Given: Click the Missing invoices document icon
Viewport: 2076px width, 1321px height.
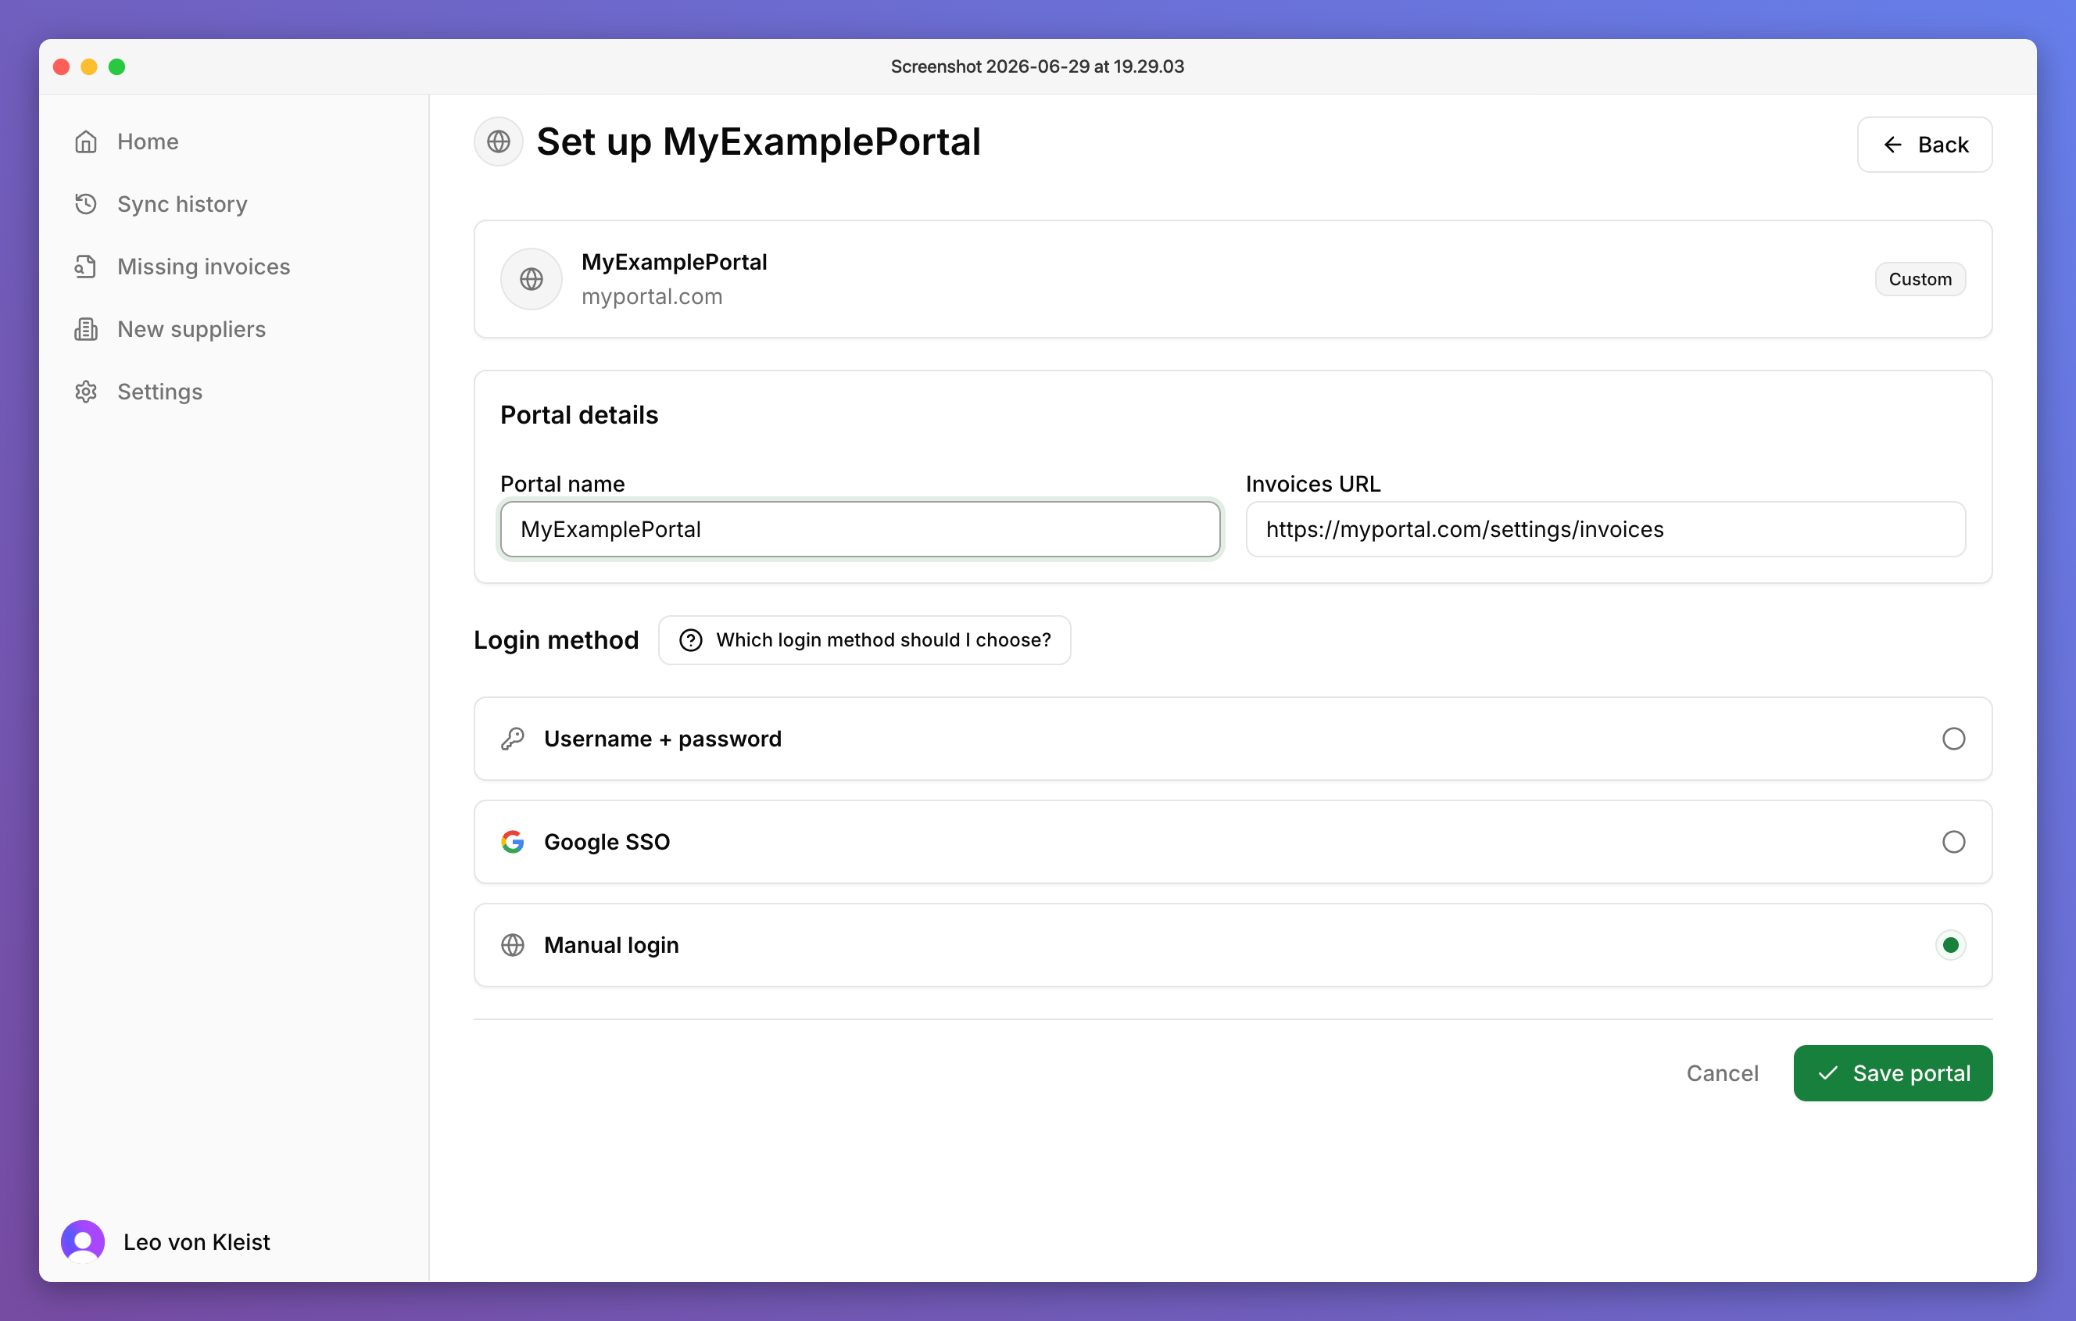Looking at the screenshot, I should [x=85, y=267].
